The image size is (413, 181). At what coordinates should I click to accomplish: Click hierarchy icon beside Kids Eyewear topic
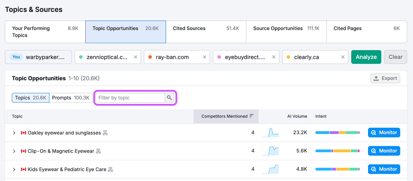tap(110, 169)
